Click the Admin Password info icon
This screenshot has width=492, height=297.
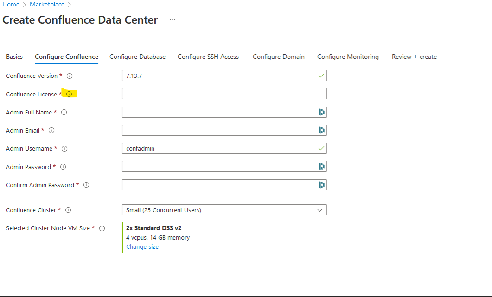point(63,166)
